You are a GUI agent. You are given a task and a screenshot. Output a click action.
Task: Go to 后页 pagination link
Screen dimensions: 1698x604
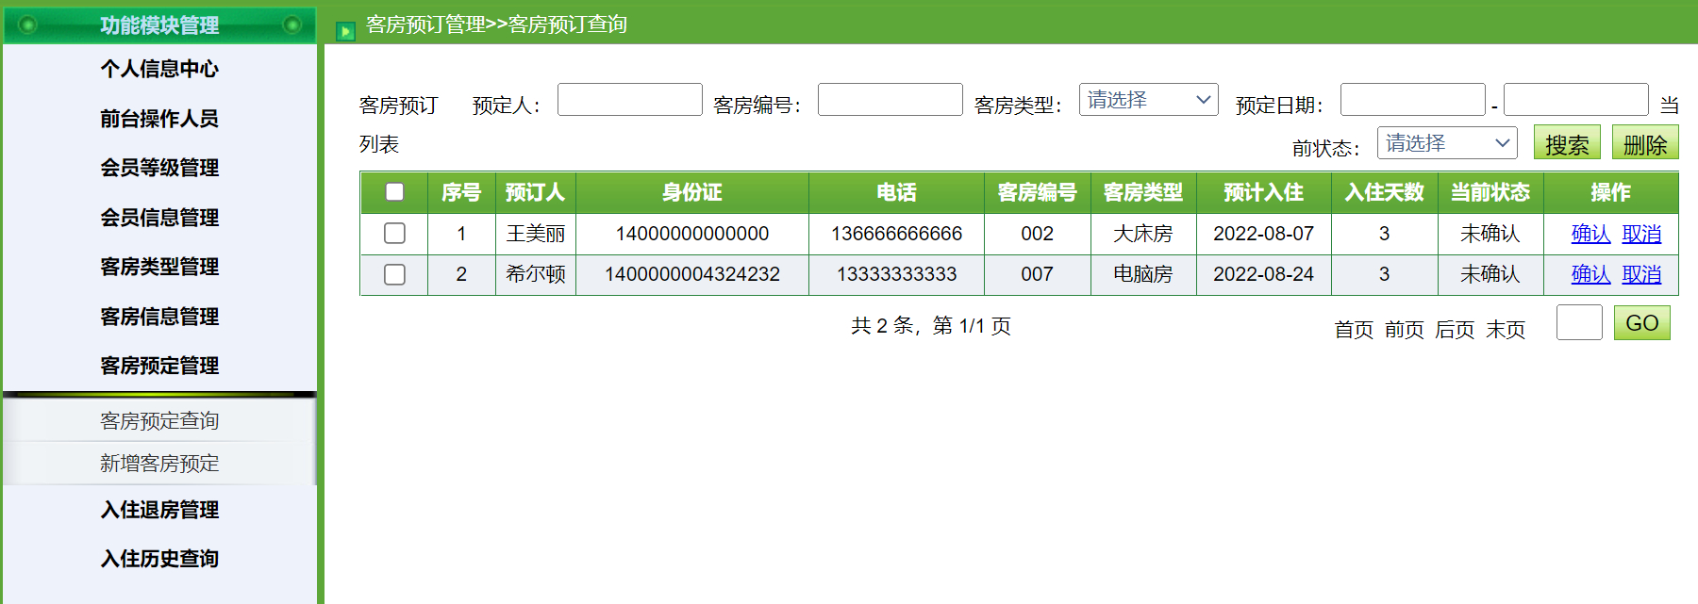1455,330
